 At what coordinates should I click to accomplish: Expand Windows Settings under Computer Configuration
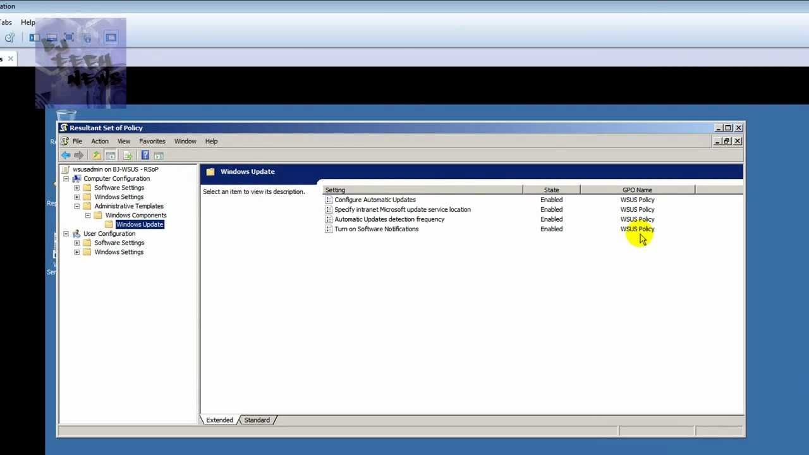(x=77, y=197)
